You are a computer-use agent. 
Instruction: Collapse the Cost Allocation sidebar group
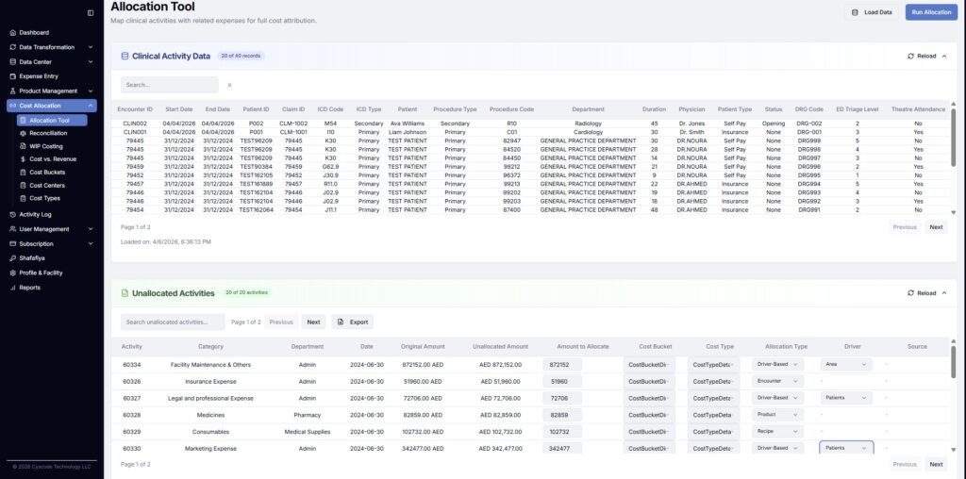[91, 106]
